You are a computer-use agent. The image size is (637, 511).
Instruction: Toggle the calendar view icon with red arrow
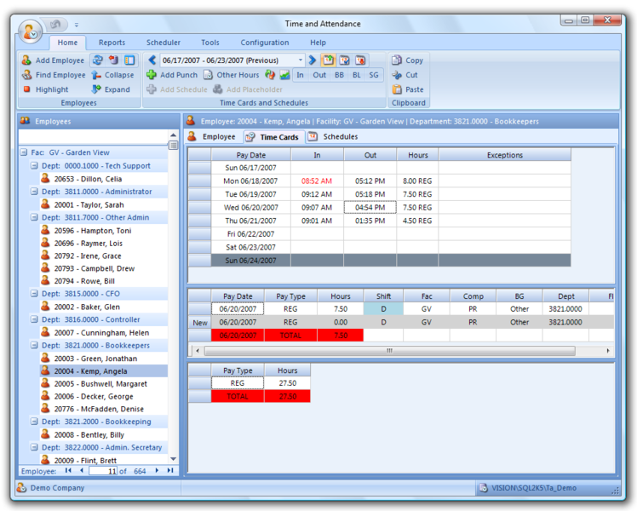[360, 60]
